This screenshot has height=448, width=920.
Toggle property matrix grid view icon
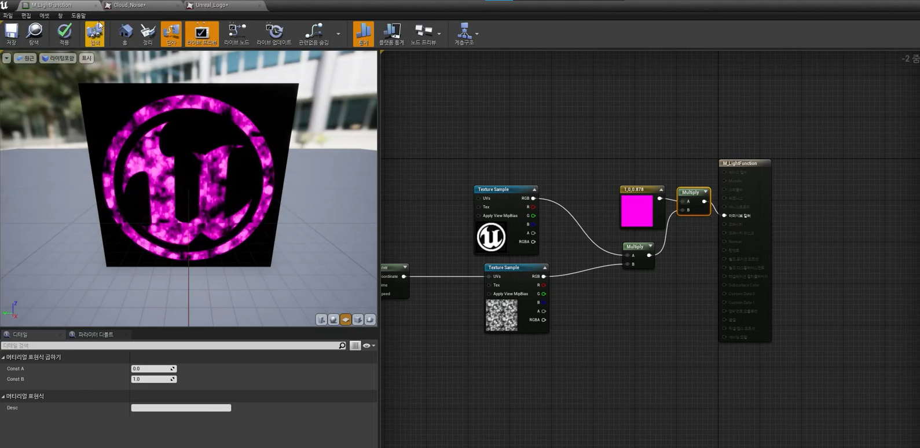click(x=355, y=346)
